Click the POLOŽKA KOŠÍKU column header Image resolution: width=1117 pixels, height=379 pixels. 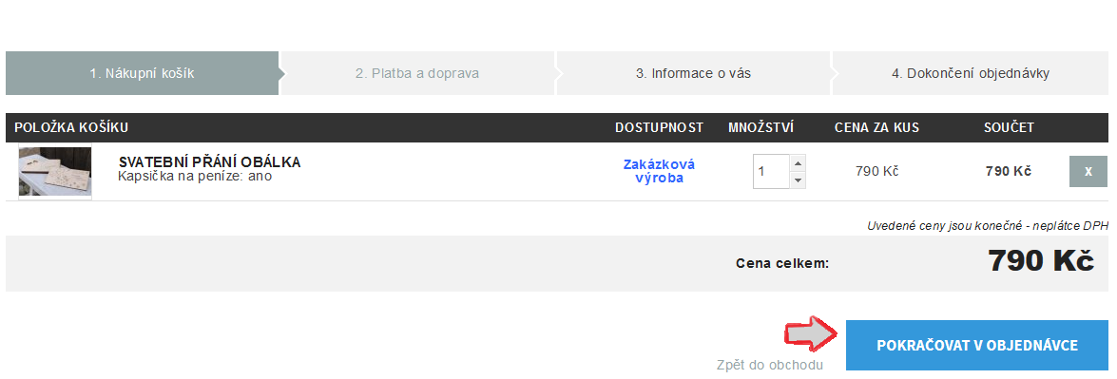click(71, 128)
